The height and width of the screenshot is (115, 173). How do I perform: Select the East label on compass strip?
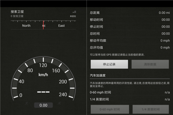pyautogui.click(x=61, y=26)
